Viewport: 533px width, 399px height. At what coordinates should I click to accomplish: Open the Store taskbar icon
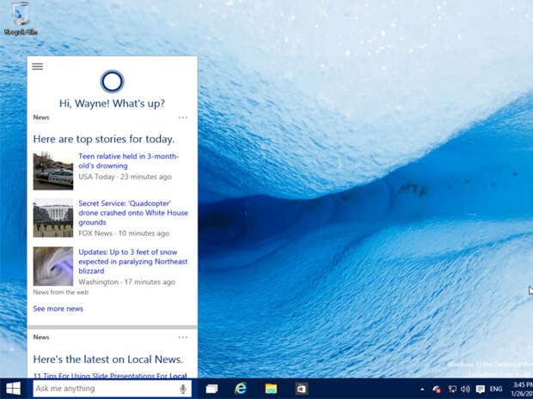click(301, 389)
